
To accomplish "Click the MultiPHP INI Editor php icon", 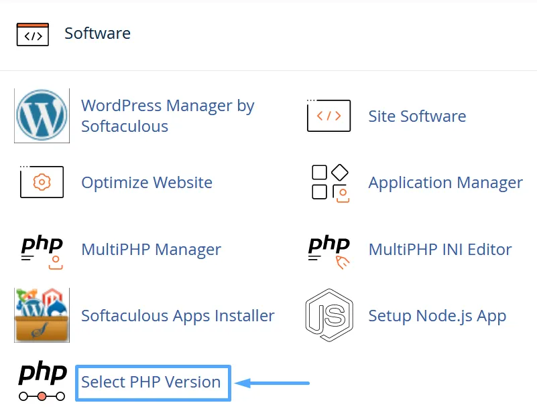I will (x=328, y=249).
